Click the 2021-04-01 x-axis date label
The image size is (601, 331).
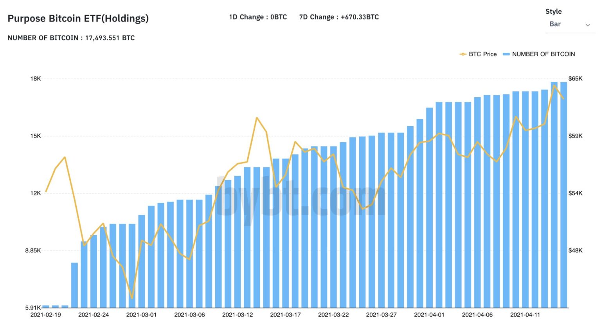(x=429, y=315)
